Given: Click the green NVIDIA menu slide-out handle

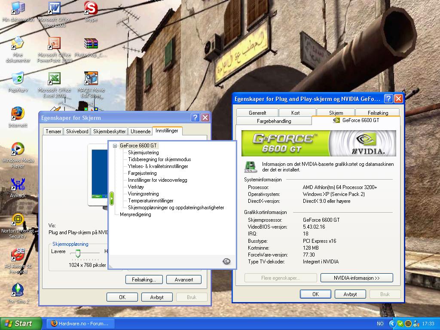Looking at the screenshot, I should 111,199.
